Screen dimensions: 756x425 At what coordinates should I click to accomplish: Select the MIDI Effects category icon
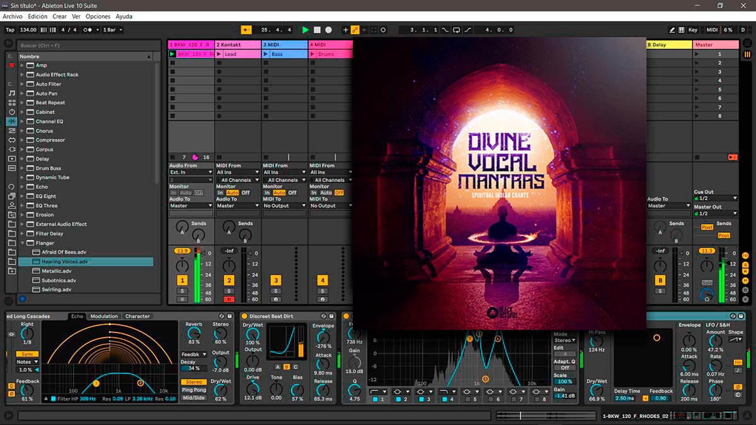(x=11, y=130)
